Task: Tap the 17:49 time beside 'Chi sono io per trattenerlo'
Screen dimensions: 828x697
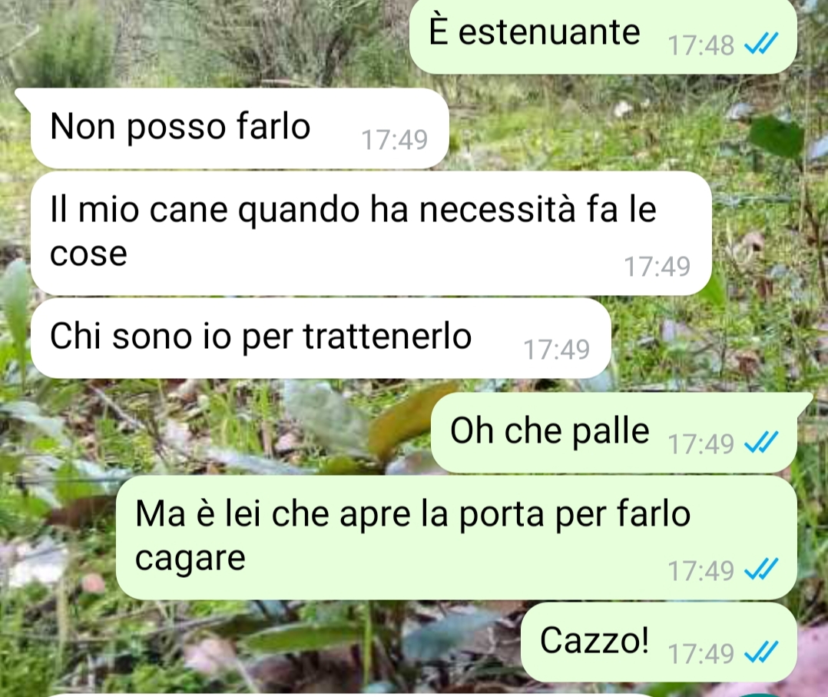Action: tap(557, 350)
